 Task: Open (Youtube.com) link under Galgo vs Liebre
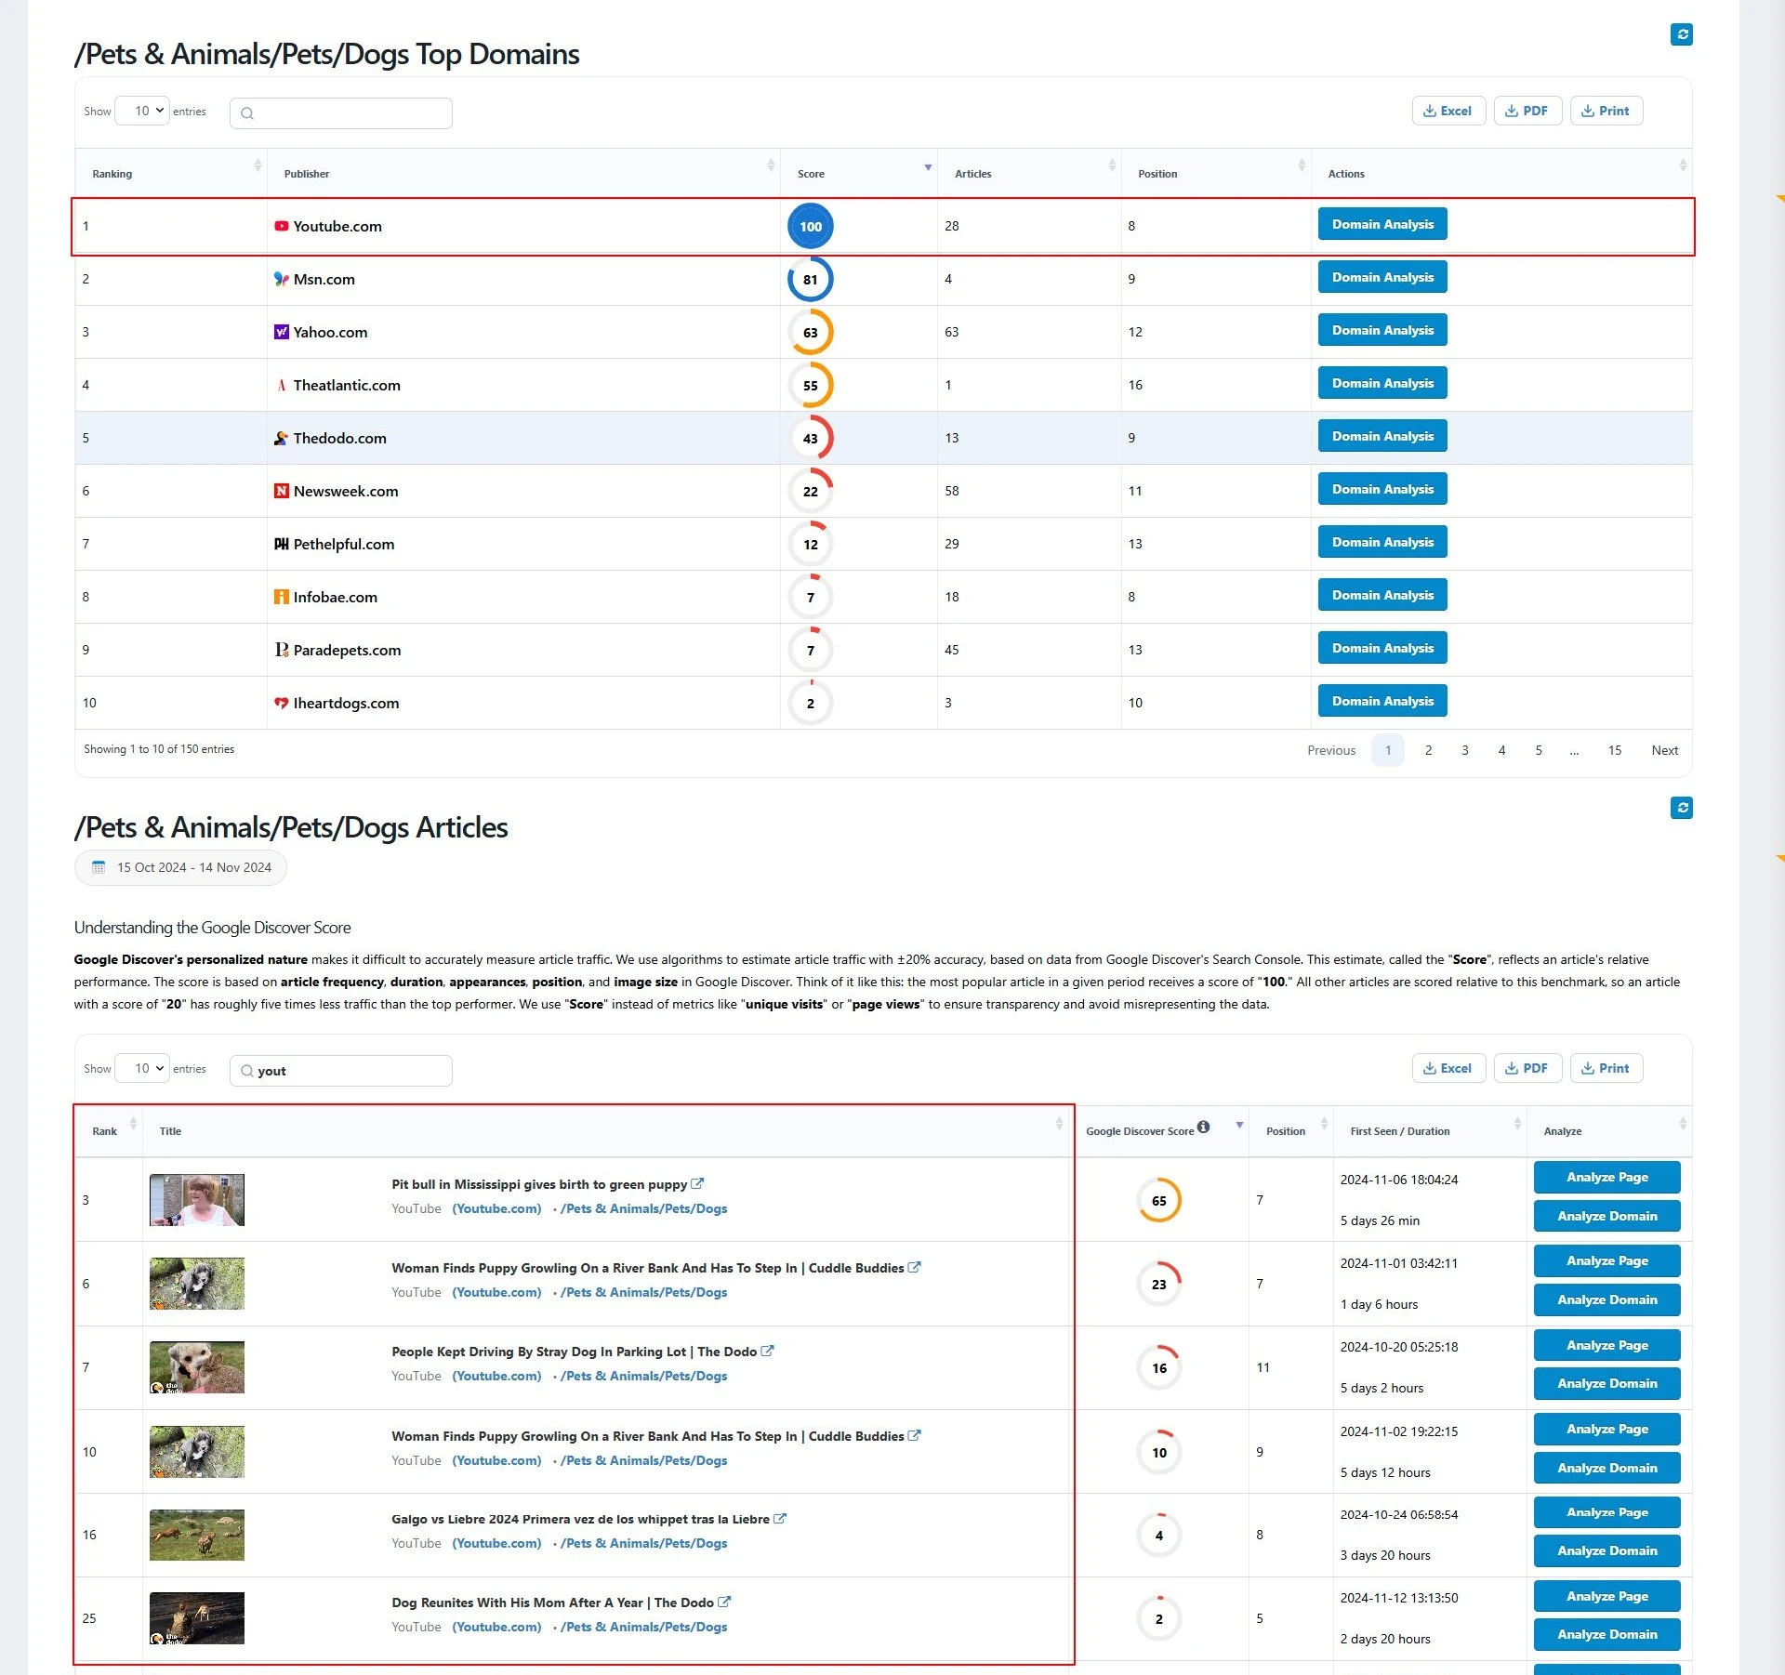[496, 1543]
